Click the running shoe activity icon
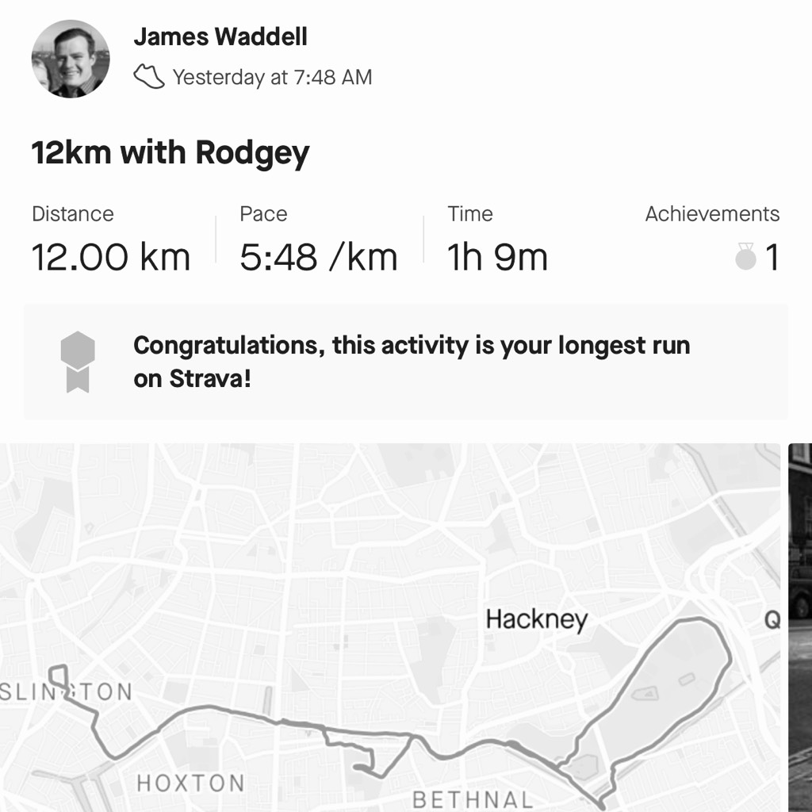812x812 pixels. click(149, 77)
